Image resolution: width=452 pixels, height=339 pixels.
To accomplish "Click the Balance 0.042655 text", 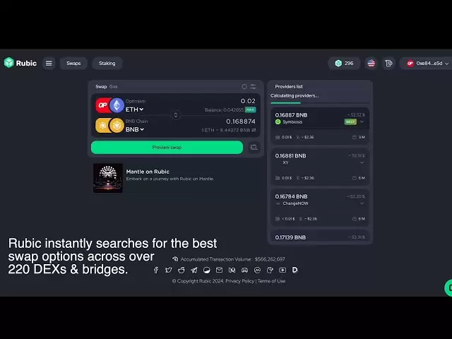I will pyautogui.click(x=225, y=110).
